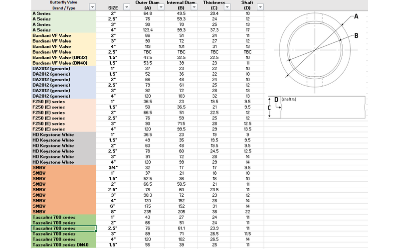Select internal diameter cell 205

tap(181, 212)
